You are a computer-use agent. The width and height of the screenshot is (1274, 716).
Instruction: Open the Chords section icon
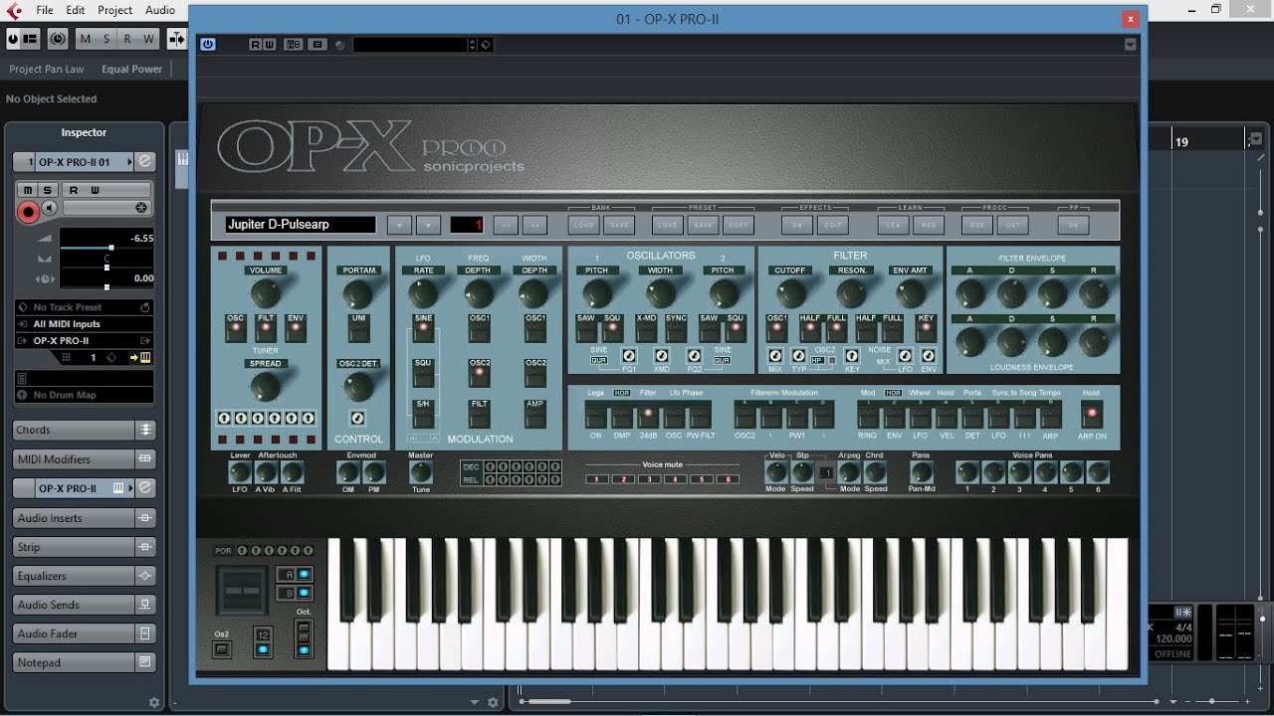[145, 430]
